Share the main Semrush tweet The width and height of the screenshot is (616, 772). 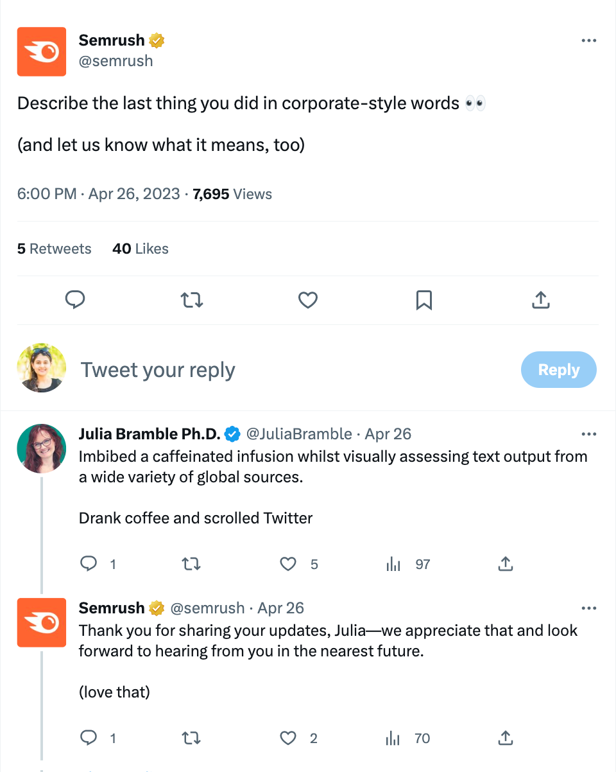coord(541,300)
